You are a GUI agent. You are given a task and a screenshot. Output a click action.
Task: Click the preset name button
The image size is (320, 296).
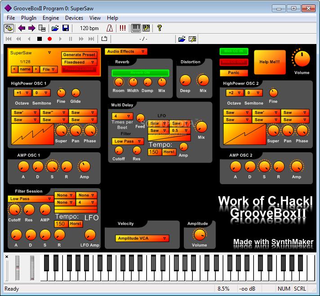click(x=25, y=69)
